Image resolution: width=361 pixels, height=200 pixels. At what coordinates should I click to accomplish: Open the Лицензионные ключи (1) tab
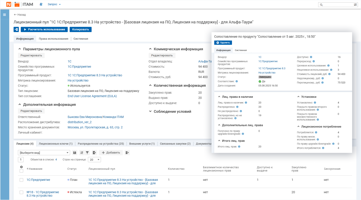click(x=56, y=144)
